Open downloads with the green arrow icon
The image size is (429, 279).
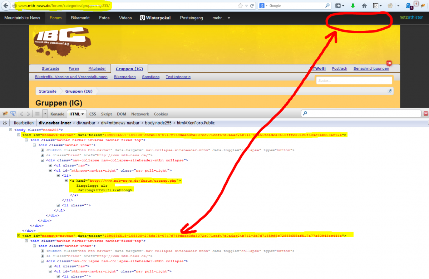(x=353, y=6)
